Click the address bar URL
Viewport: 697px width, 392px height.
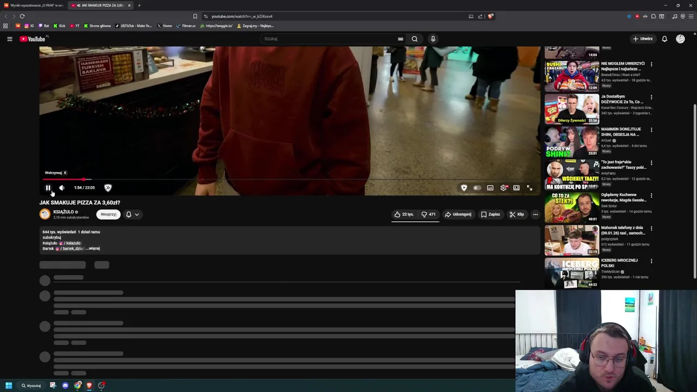(x=242, y=16)
